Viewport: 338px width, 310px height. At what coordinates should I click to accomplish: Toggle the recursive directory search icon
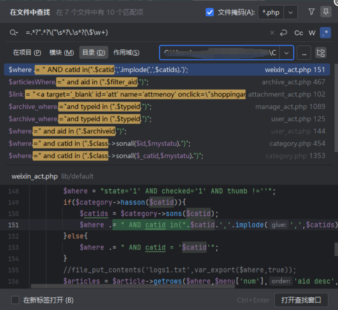tap(321, 53)
